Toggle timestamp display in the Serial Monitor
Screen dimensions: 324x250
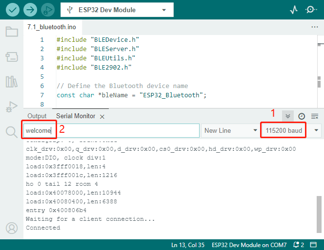[302, 116]
